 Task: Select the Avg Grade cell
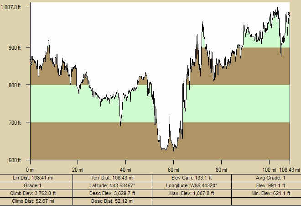pyautogui.click(x=266, y=178)
